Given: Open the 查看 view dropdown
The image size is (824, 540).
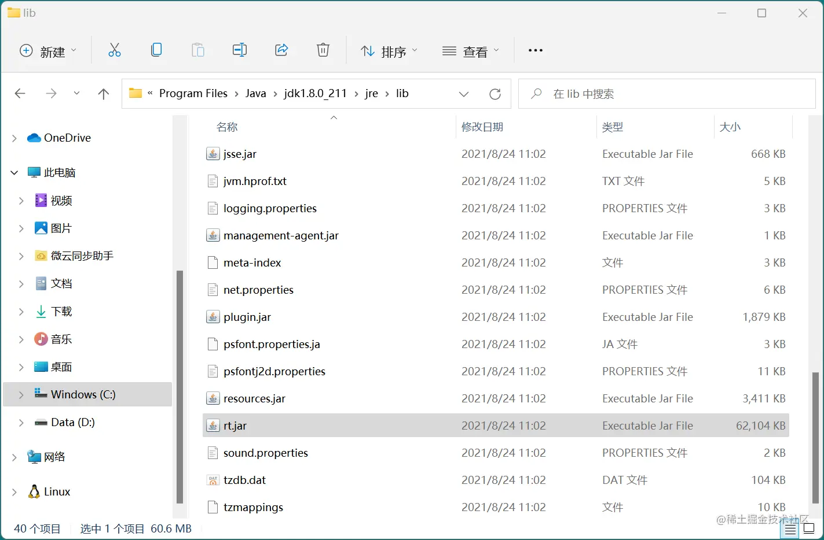Looking at the screenshot, I should coord(470,51).
